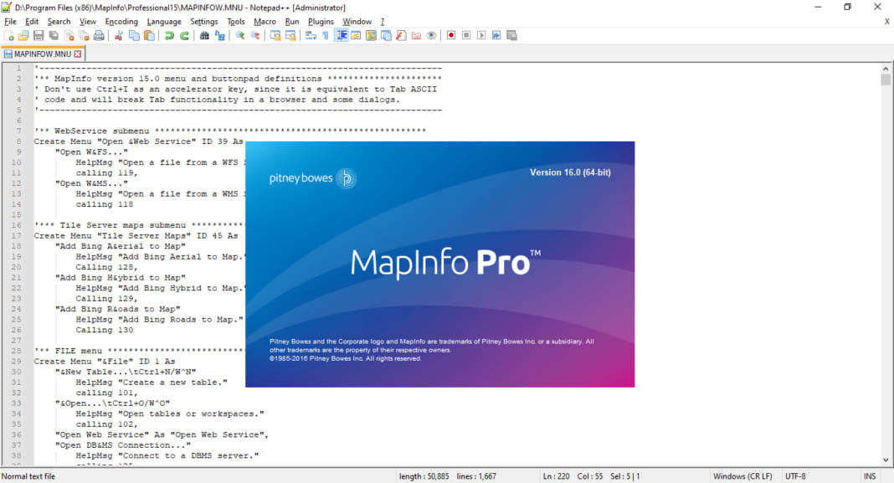Toggle the INS insert mode indicator
Image resolution: width=894 pixels, height=483 pixels.
coord(870,476)
